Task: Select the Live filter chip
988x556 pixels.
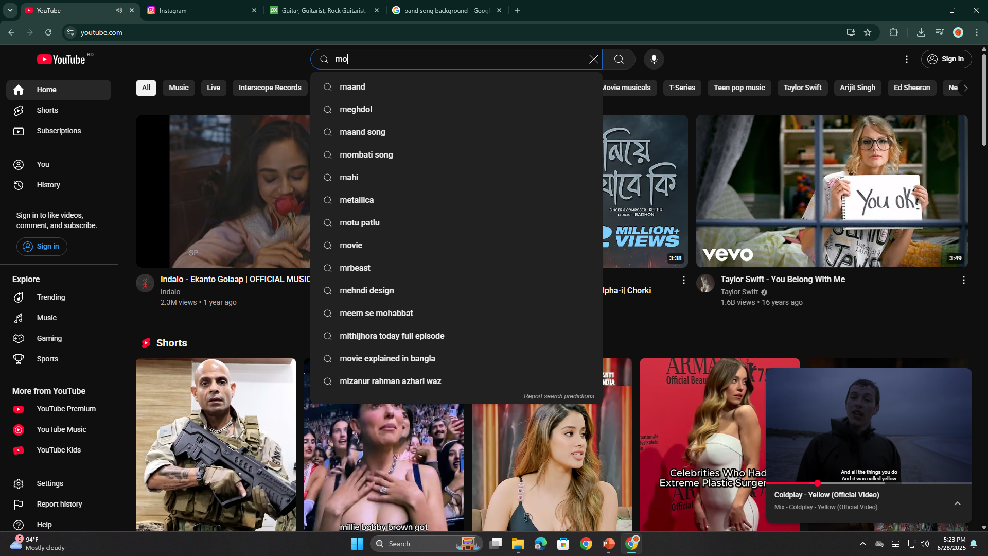Action: coord(214,88)
